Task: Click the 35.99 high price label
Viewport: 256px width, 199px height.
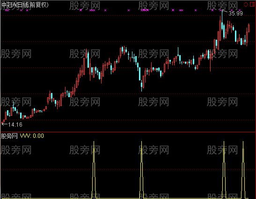Action: pos(235,13)
